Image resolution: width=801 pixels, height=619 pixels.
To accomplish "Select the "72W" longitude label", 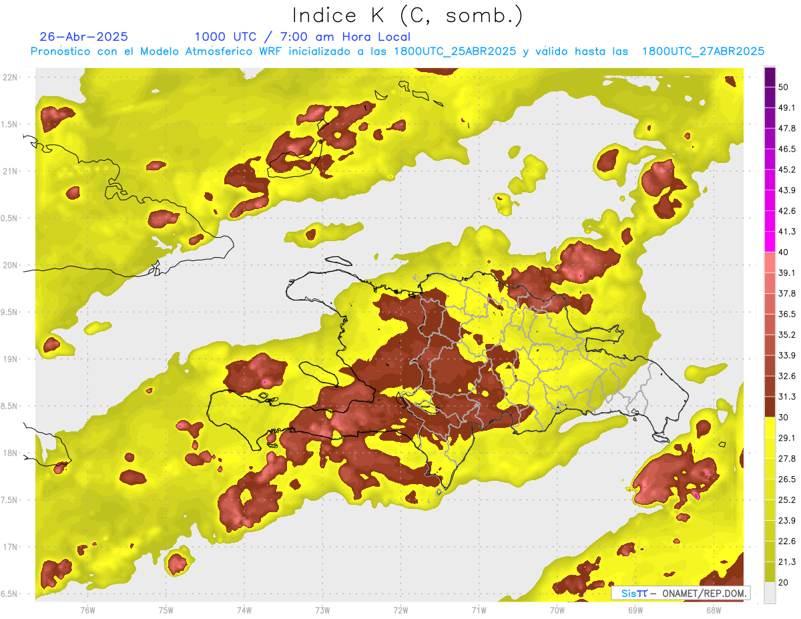I will pyautogui.click(x=400, y=610).
